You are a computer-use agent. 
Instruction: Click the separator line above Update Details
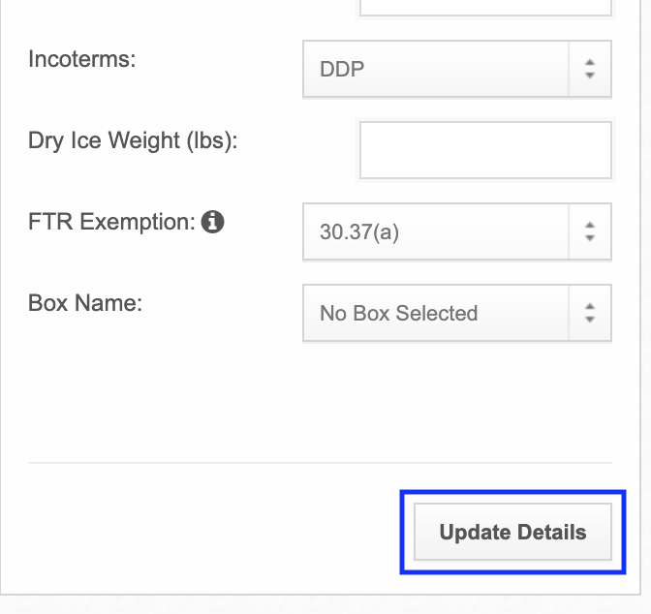click(320, 463)
